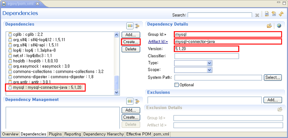The image size is (288, 138).
Task: Select 'hsqldb : hsqldb : 1.8.0.10' row
Action: pyautogui.click(x=34, y=61)
